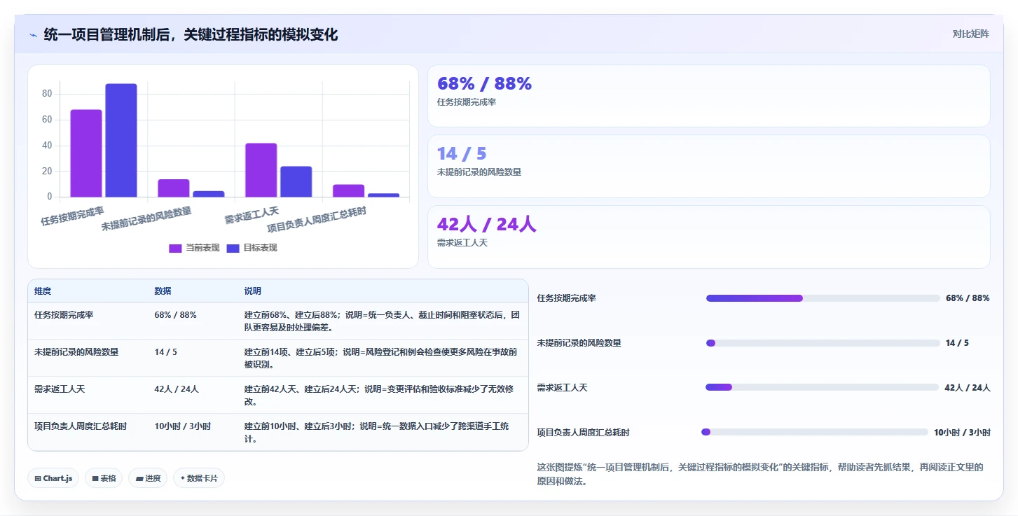Click the 需求返工人天 table row label
This screenshot has height=516, width=1018.
coord(60,389)
